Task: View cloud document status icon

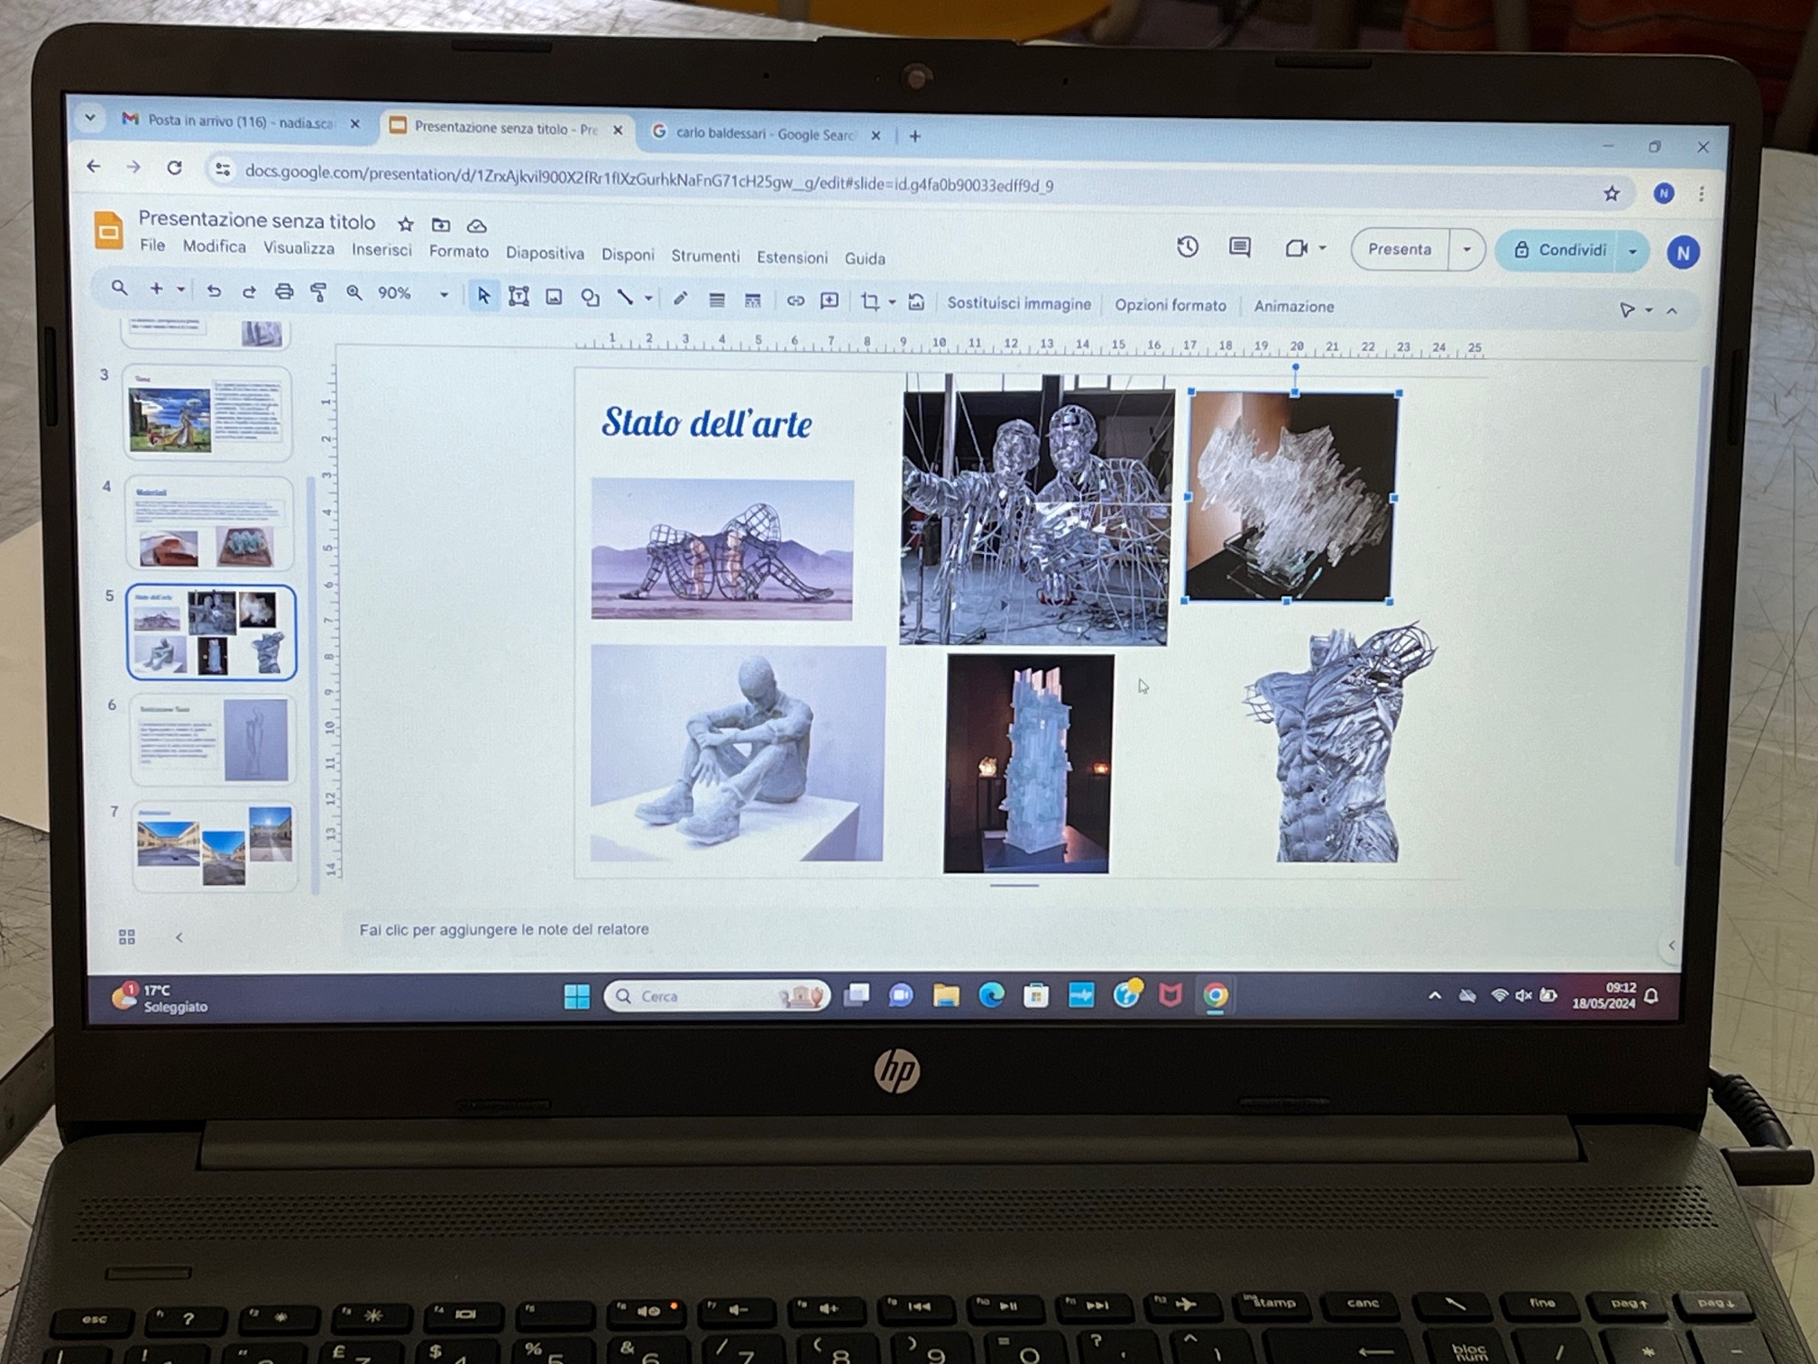Action: [477, 226]
